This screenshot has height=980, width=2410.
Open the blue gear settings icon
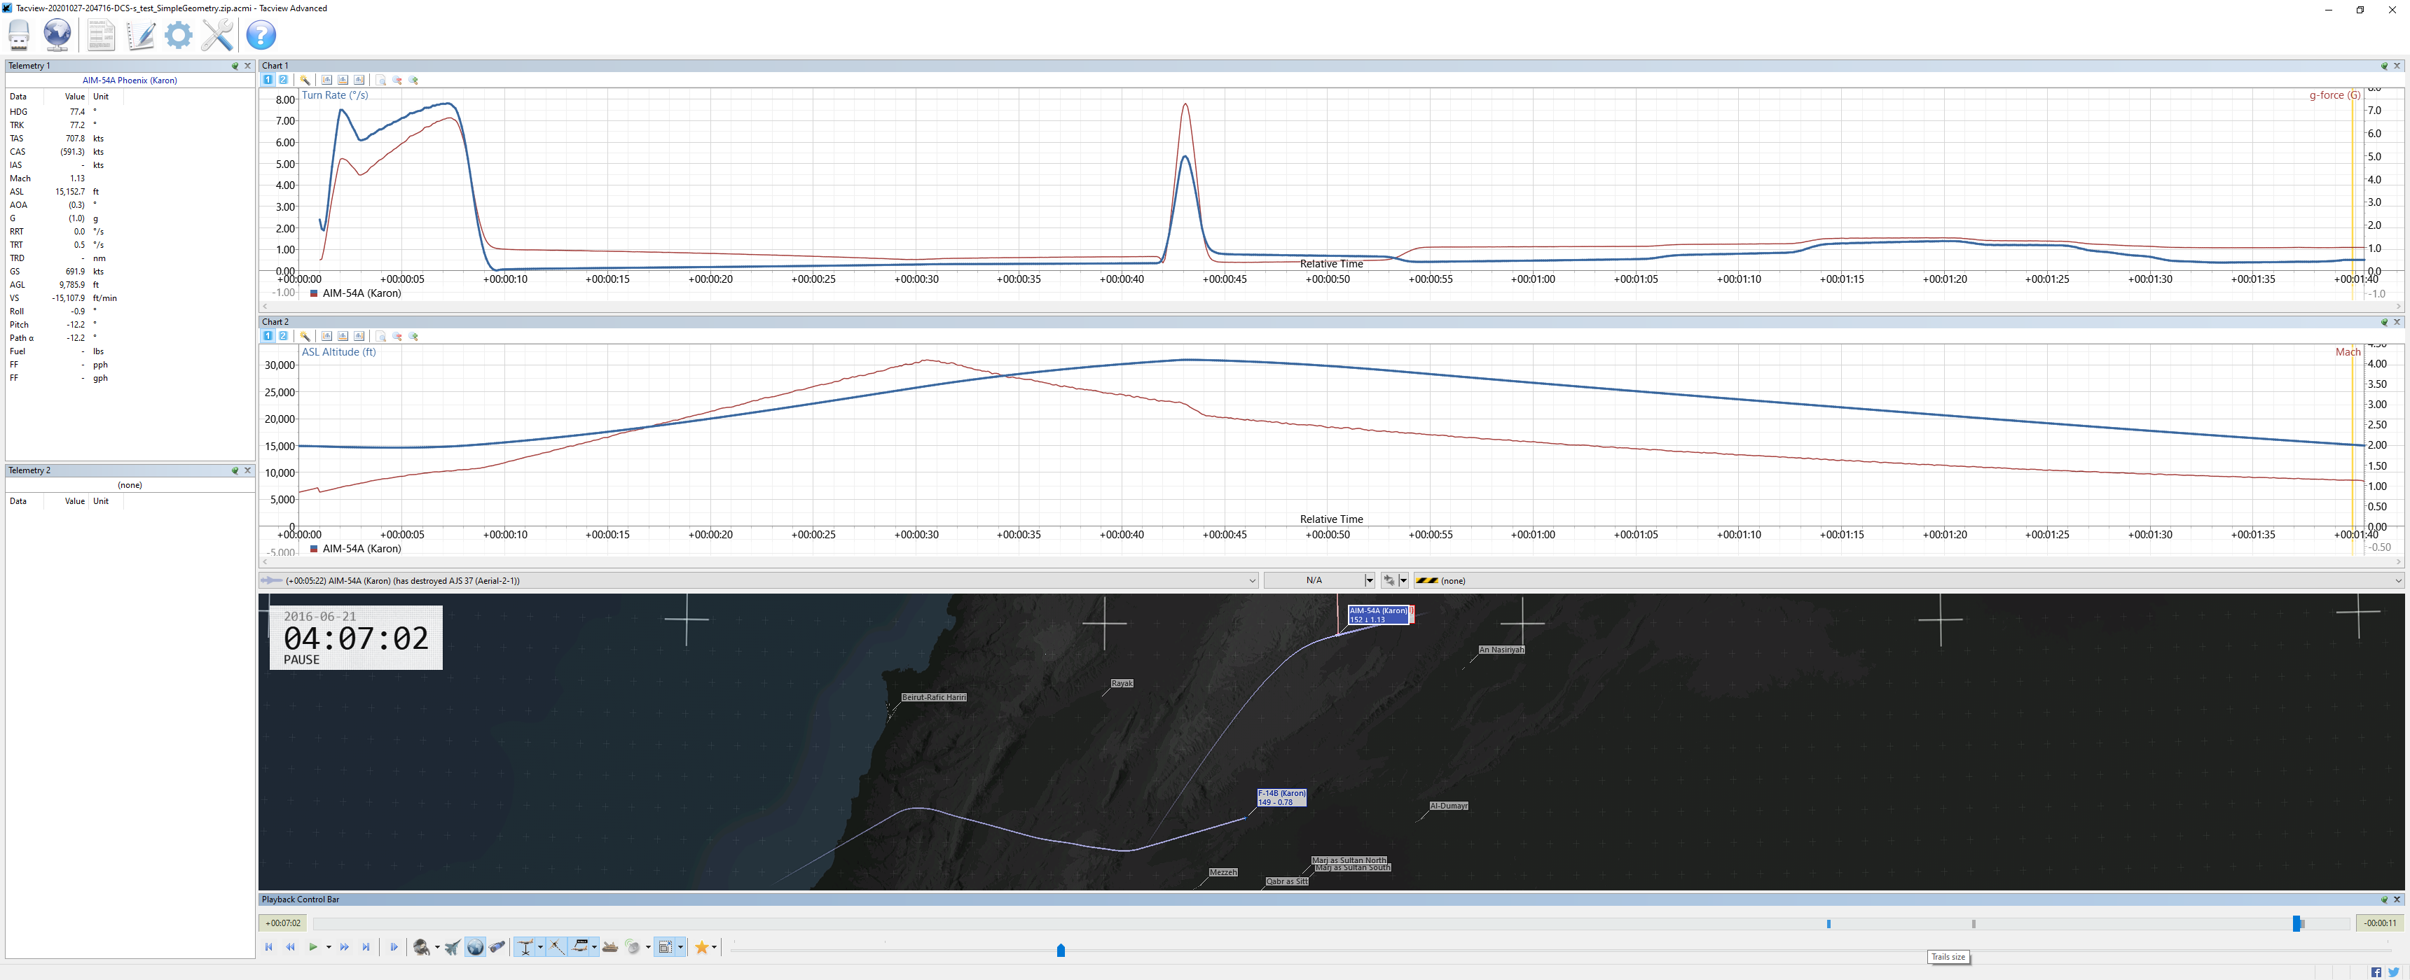(x=179, y=36)
